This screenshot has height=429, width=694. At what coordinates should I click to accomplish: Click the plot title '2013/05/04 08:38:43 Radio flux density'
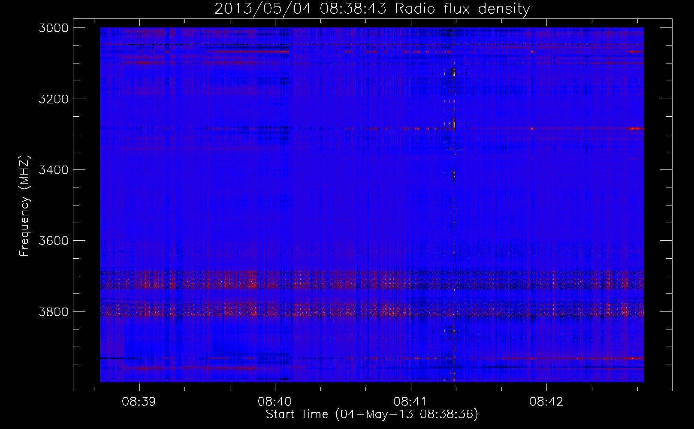pyautogui.click(x=372, y=9)
